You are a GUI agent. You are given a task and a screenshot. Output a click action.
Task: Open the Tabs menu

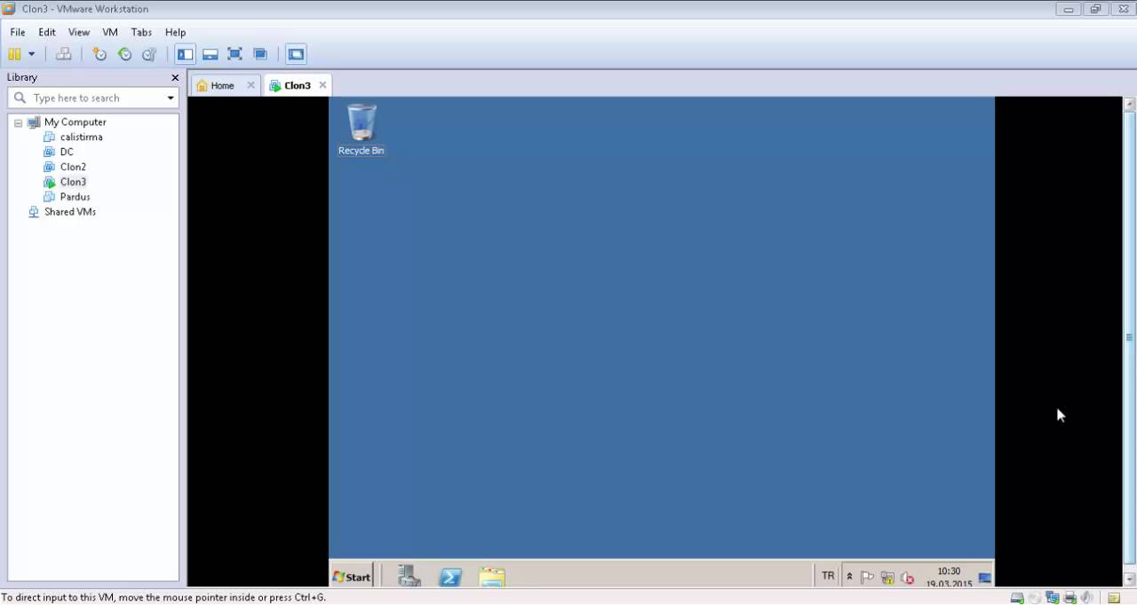coord(141,32)
